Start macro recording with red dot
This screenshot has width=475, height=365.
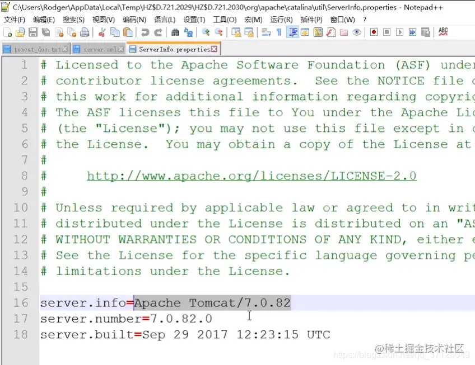374,32
